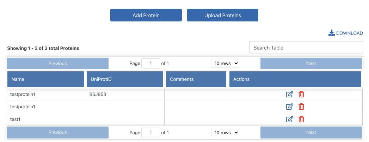Click the Upload Proteins button
The height and width of the screenshot is (142, 369).
pos(223,15)
